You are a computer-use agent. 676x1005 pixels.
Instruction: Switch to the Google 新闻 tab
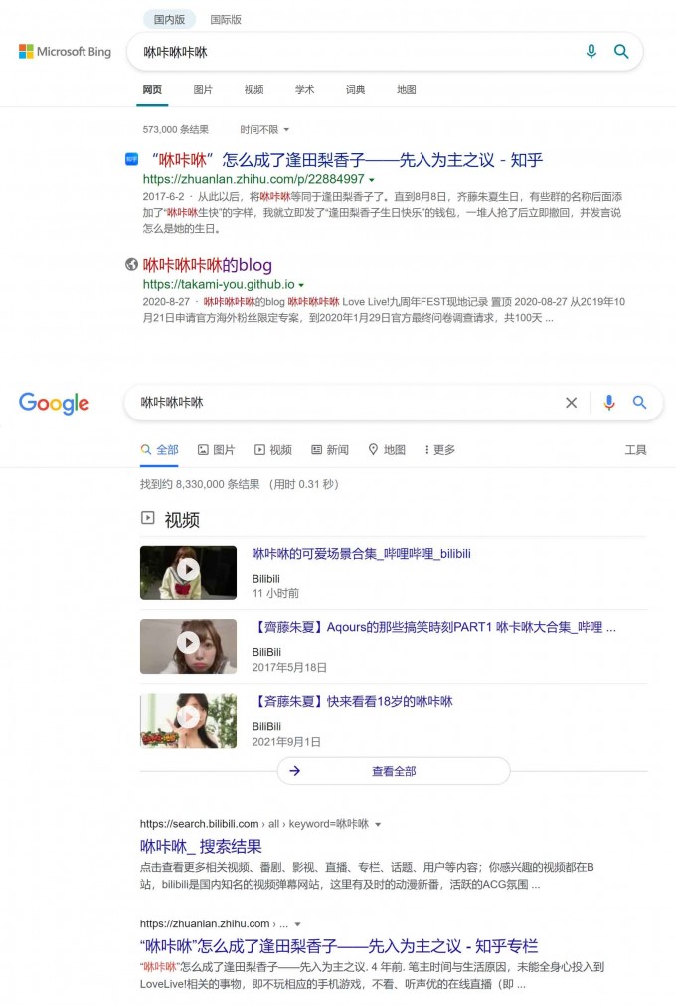[330, 450]
